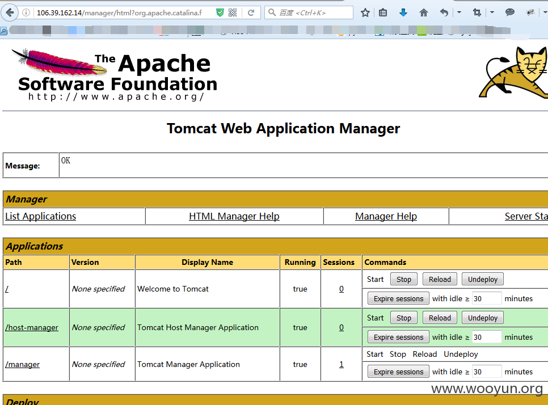
Task: Click the search magnifier icon
Action: pyautogui.click(x=272, y=13)
